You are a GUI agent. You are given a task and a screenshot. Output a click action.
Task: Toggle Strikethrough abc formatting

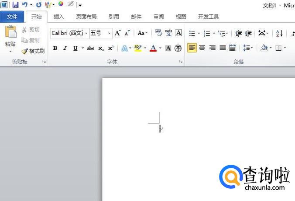point(91,48)
